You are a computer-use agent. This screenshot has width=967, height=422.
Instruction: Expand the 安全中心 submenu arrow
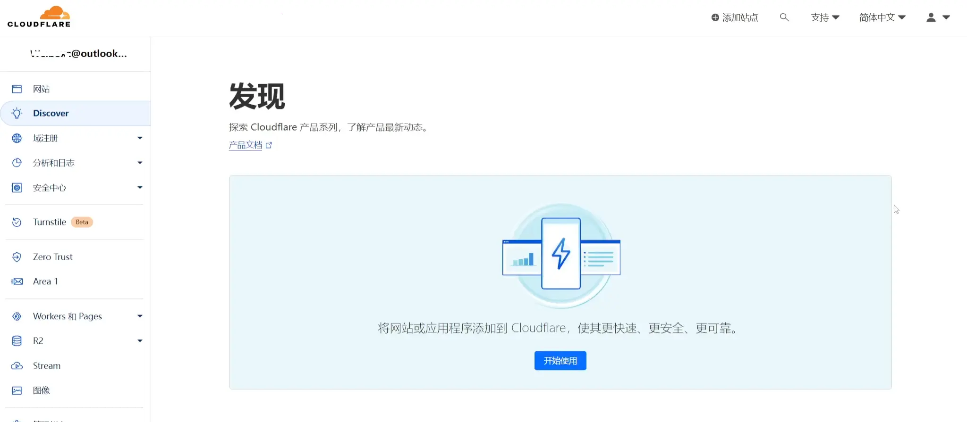coord(140,188)
